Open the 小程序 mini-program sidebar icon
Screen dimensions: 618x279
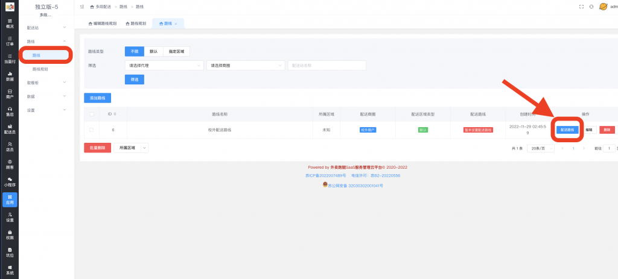(x=10, y=182)
